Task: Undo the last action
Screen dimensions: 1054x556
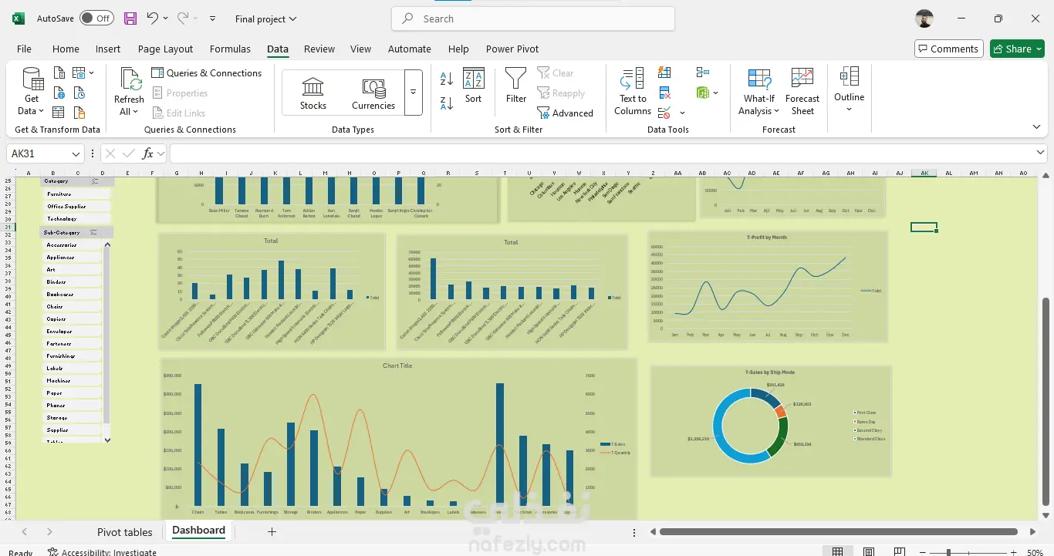Action: tap(152, 19)
